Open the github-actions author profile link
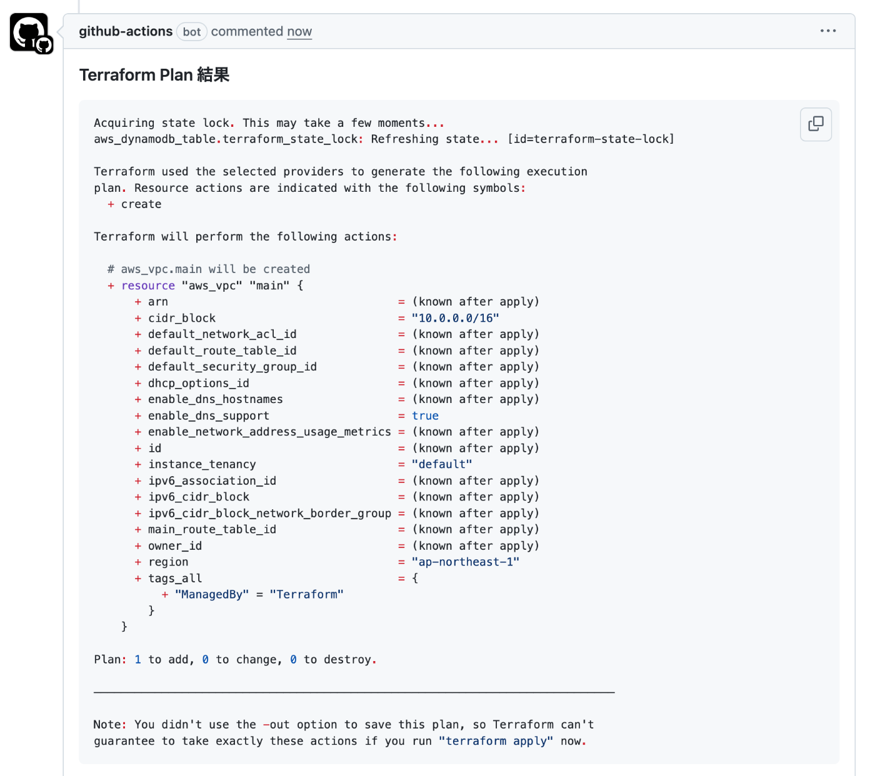This screenshot has height=776, width=875. (126, 31)
